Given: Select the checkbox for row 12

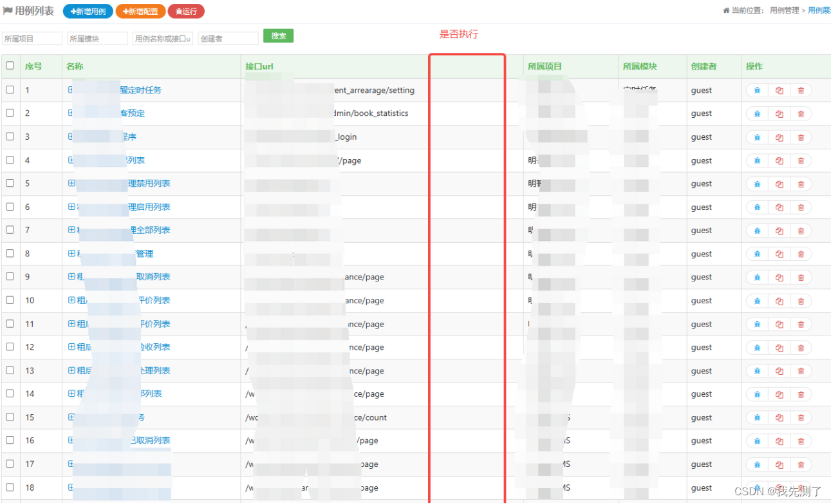Looking at the screenshot, I should pos(10,346).
